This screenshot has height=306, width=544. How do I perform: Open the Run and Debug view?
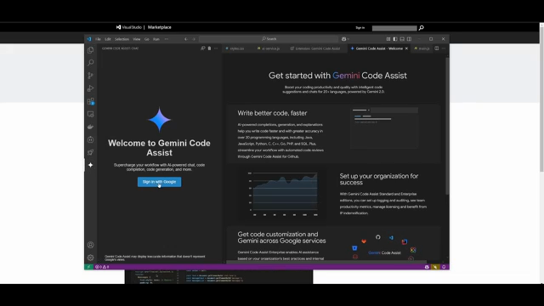(x=90, y=88)
